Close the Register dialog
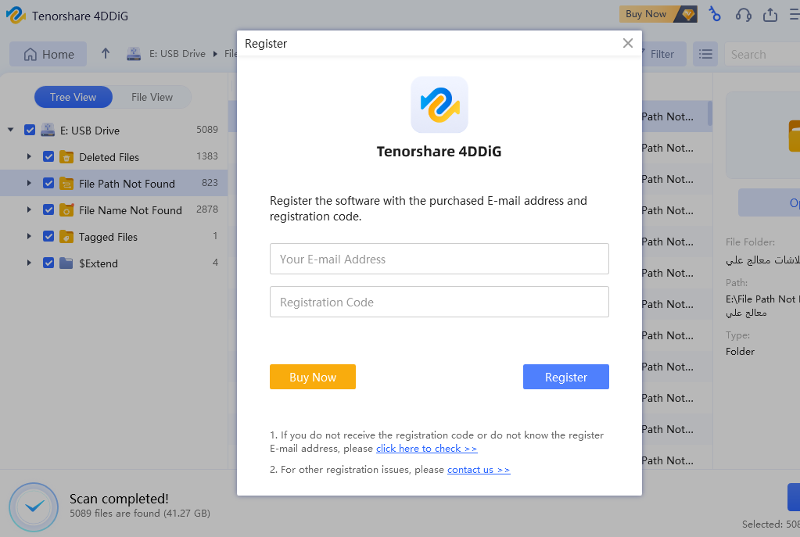Screen dimensions: 800x537 tap(628, 43)
